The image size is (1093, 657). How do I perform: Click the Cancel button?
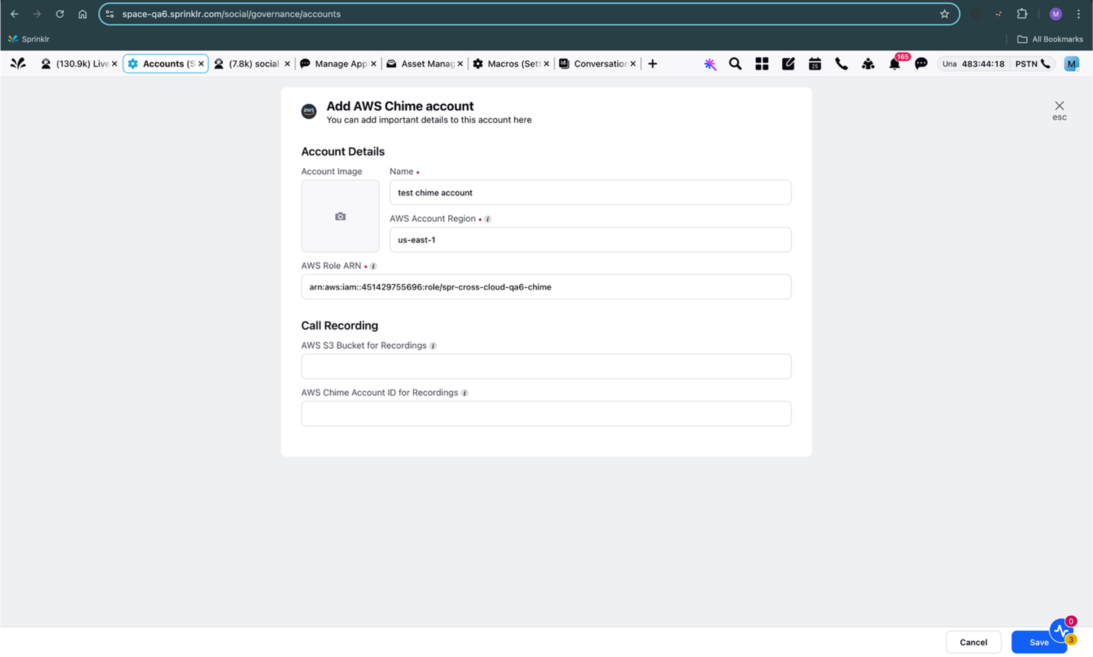pos(973,642)
